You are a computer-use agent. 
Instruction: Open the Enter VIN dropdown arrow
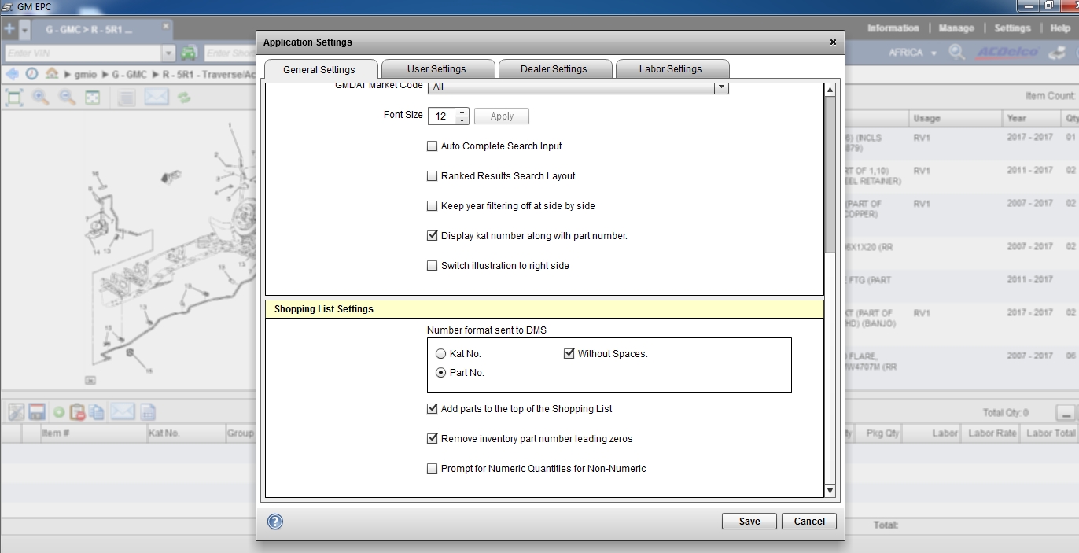click(x=168, y=53)
